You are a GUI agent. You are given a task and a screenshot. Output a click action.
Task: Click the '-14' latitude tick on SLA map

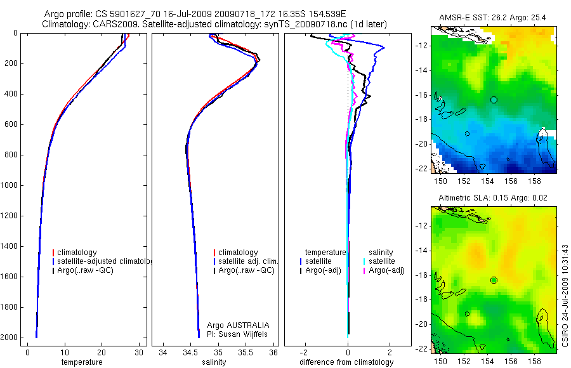coord(421,251)
